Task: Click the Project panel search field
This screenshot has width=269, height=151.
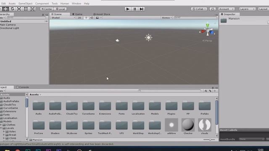Action: [x=169, y=91]
